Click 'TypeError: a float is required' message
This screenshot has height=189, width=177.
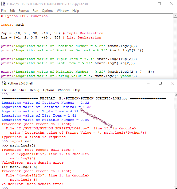pyautogui.click(x=34, y=137)
